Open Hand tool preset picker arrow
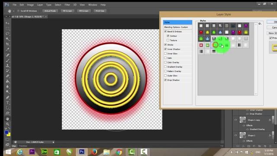This screenshot has height=156, width=277. click(x=13, y=11)
